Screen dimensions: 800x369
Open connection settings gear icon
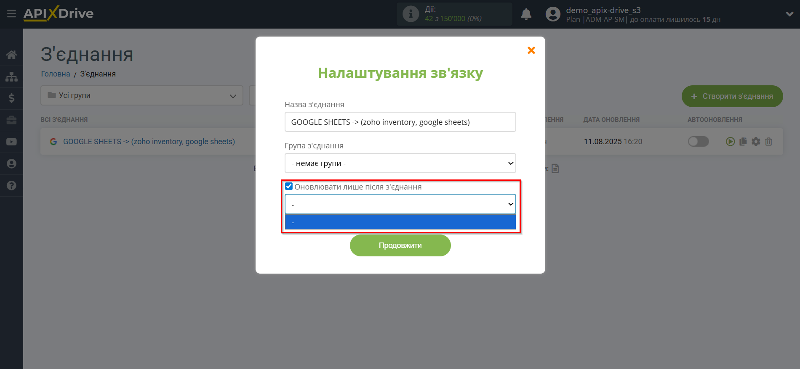756,142
